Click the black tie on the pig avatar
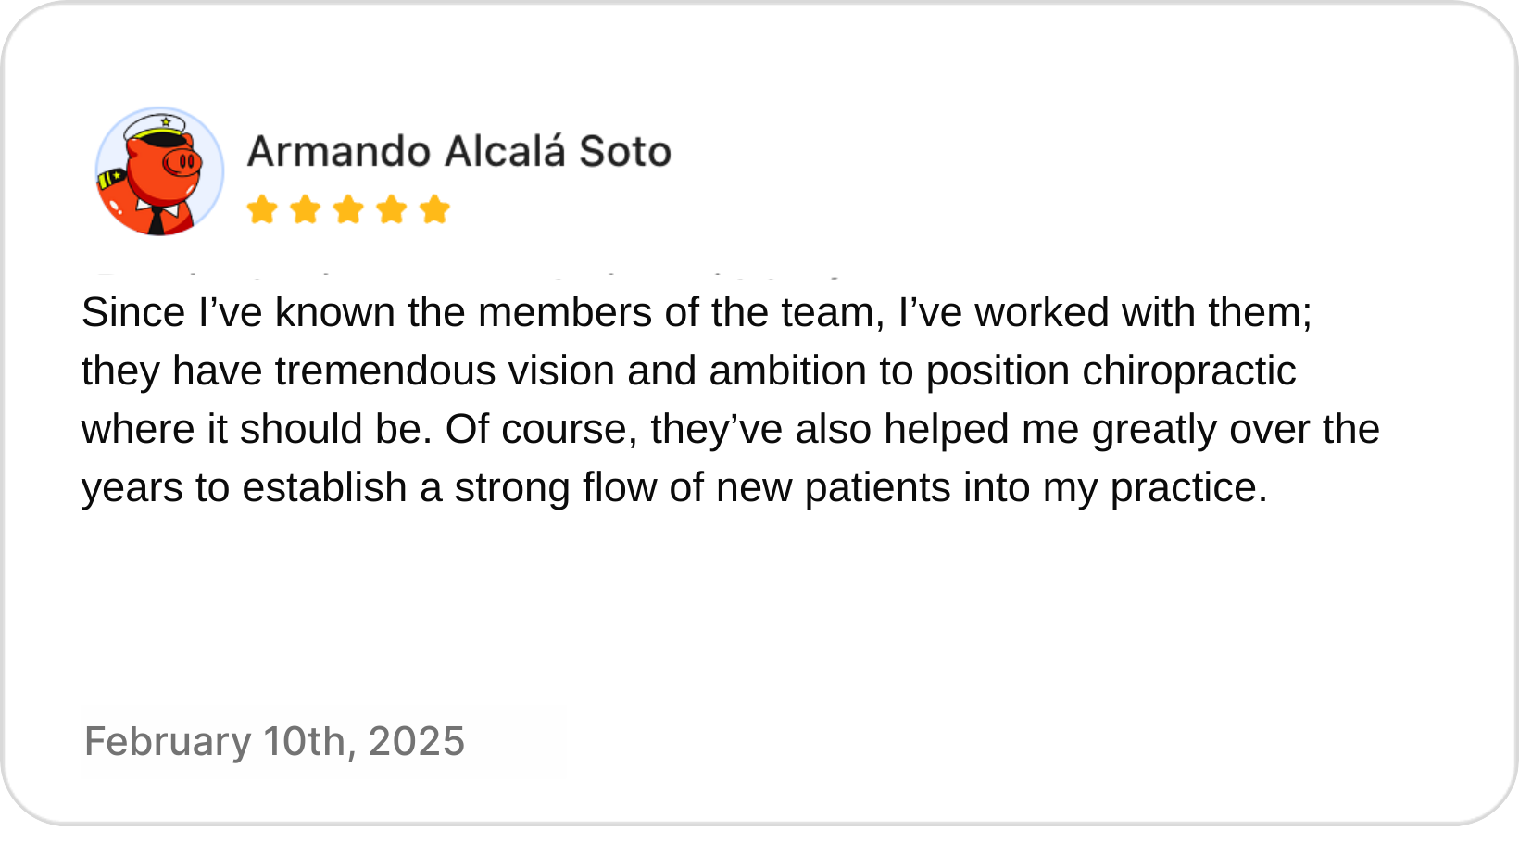 pos(157,220)
